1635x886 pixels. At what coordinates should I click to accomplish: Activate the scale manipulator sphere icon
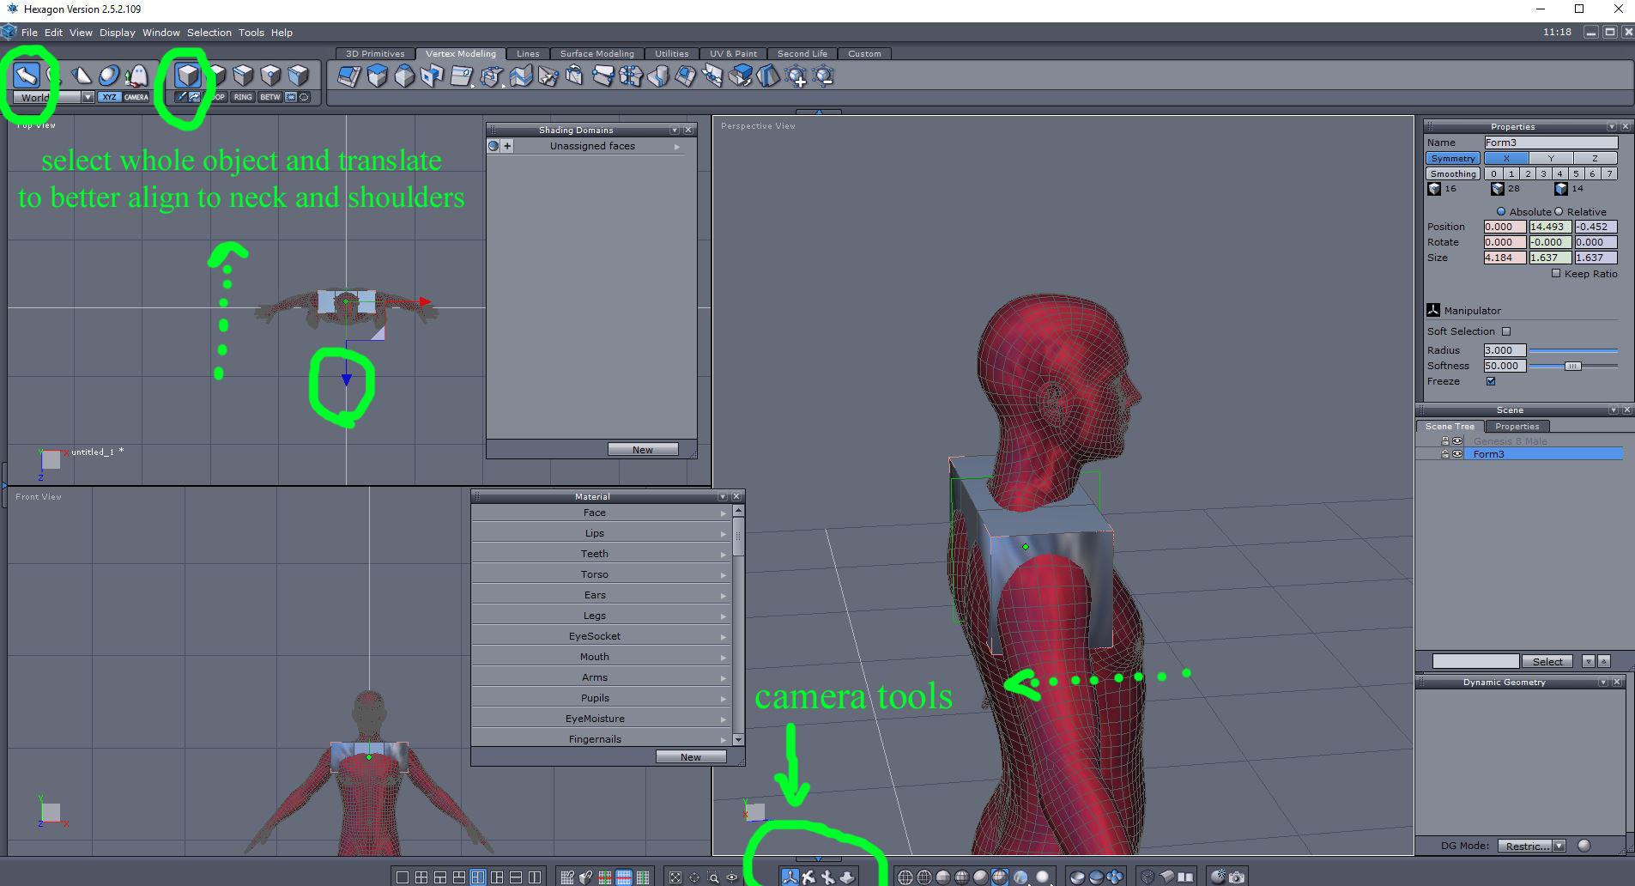[109, 76]
